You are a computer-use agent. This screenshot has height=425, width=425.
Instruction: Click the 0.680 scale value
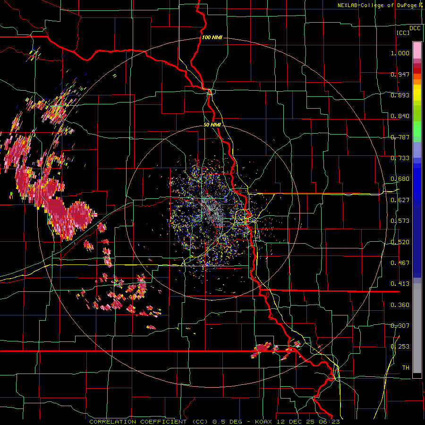coord(400,179)
